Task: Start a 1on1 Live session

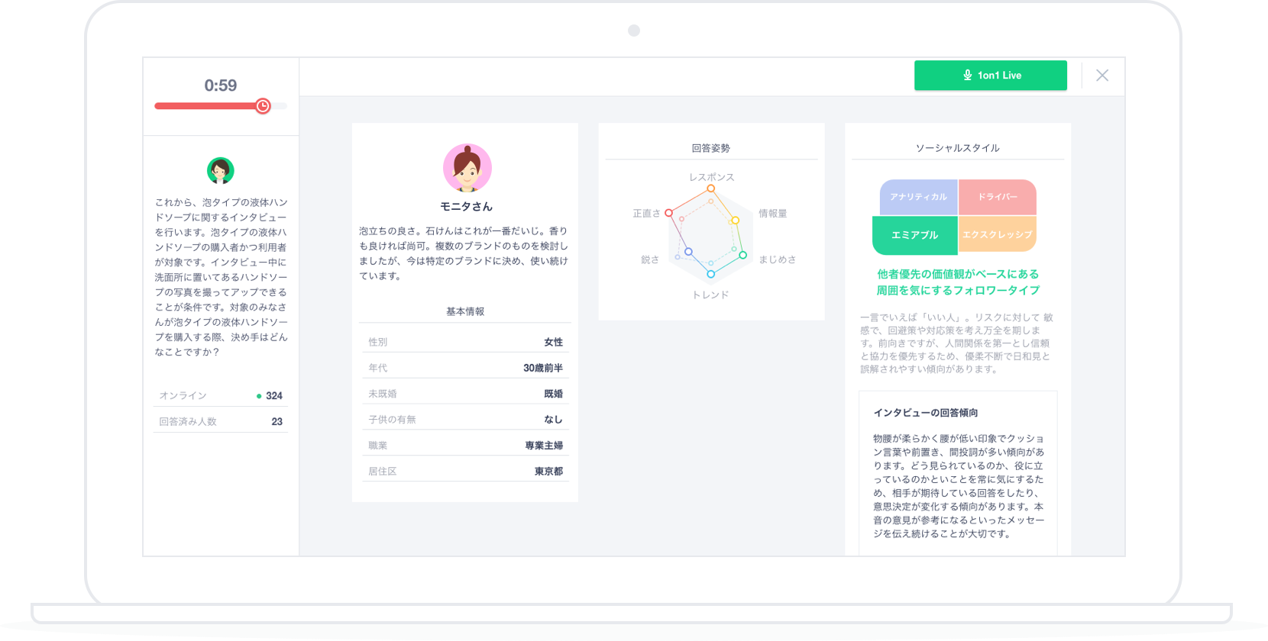Action: pyautogui.click(x=990, y=76)
